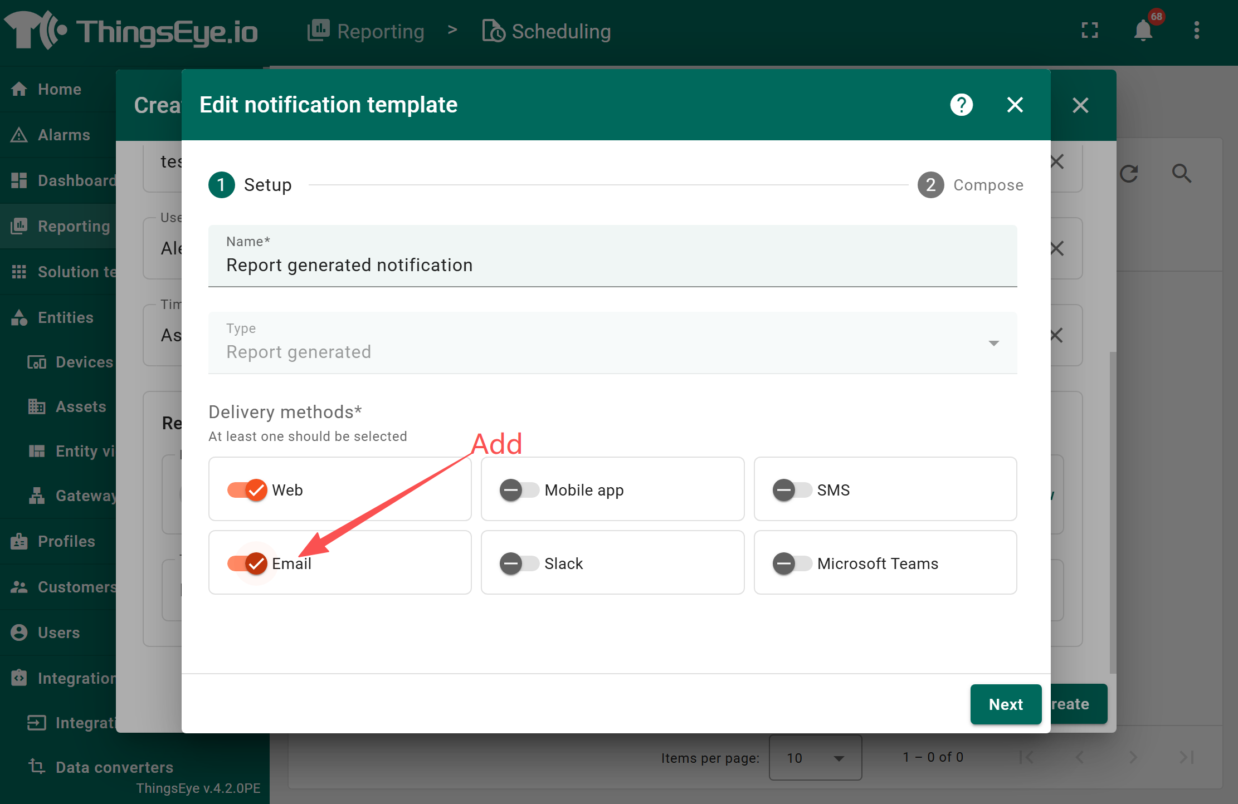Toggle fullscreen mode icon
The width and height of the screenshot is (1238, 804).
pyautogui.click(x=1089, y=31)
